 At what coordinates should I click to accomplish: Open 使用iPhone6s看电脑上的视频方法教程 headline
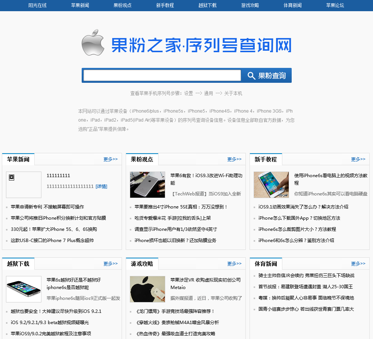pos(330,179)
